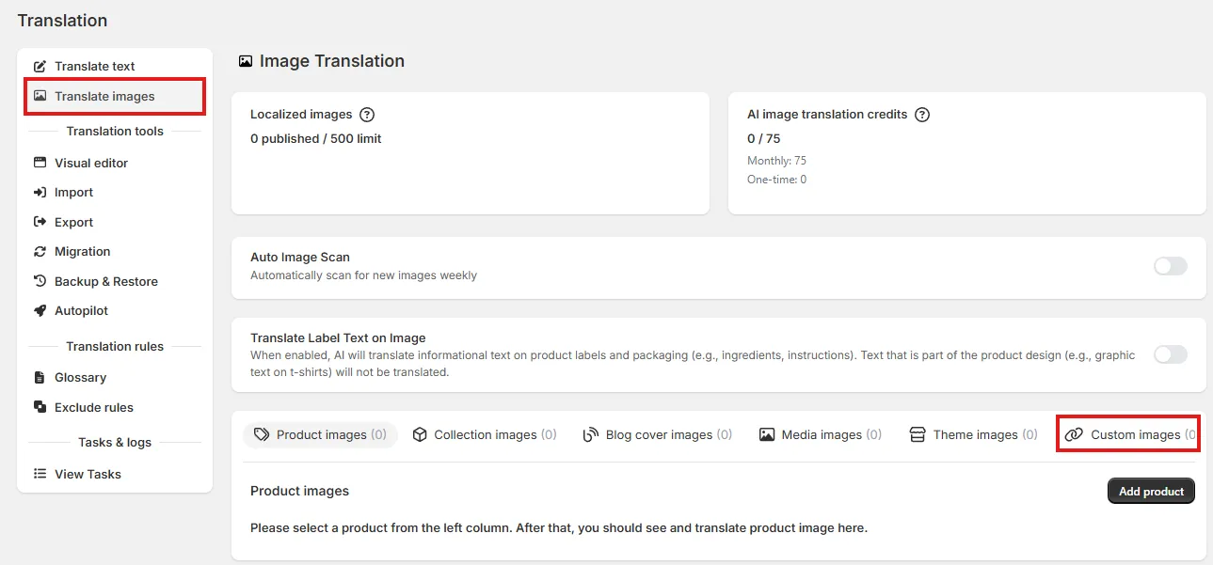Viewport: 1213px width, 565px height.
Task: Open Translate text in the sidebar
Action: pyautogui.click(x=115, y=67)
